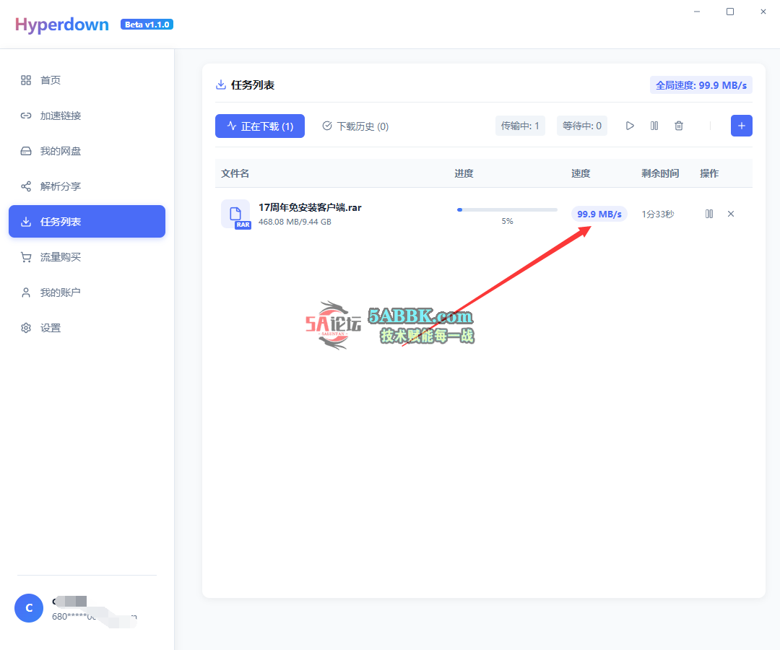Open 设置 settings page

coord(51,328)
